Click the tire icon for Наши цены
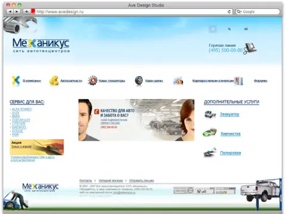The height and width of the screenshot is (214, 286). [139, 81]
